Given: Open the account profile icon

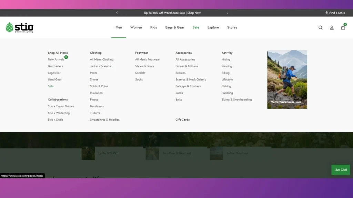Looking at the screenshot, I should 332,27.
